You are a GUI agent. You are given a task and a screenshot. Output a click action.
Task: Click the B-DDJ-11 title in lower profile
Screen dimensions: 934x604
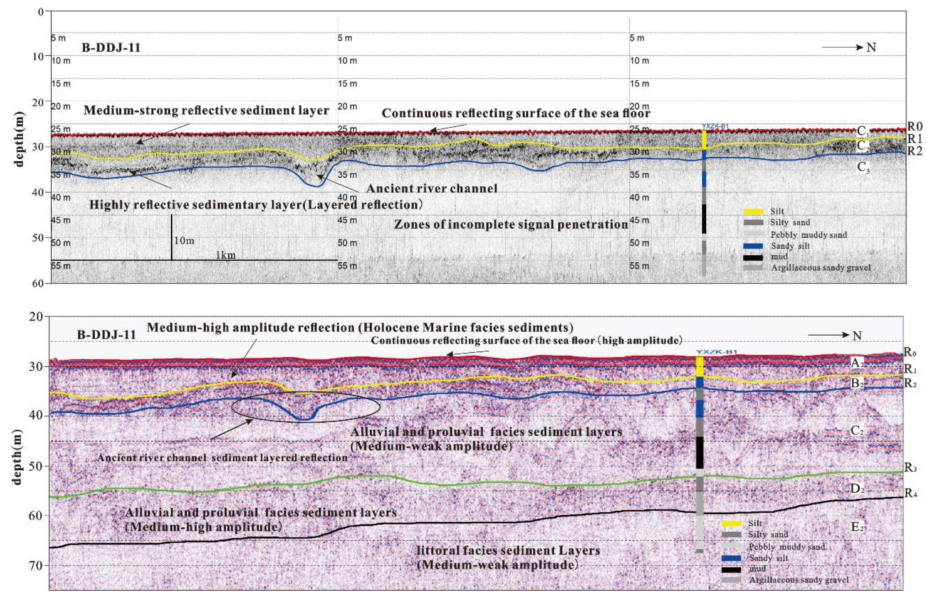tap(106, 335)
